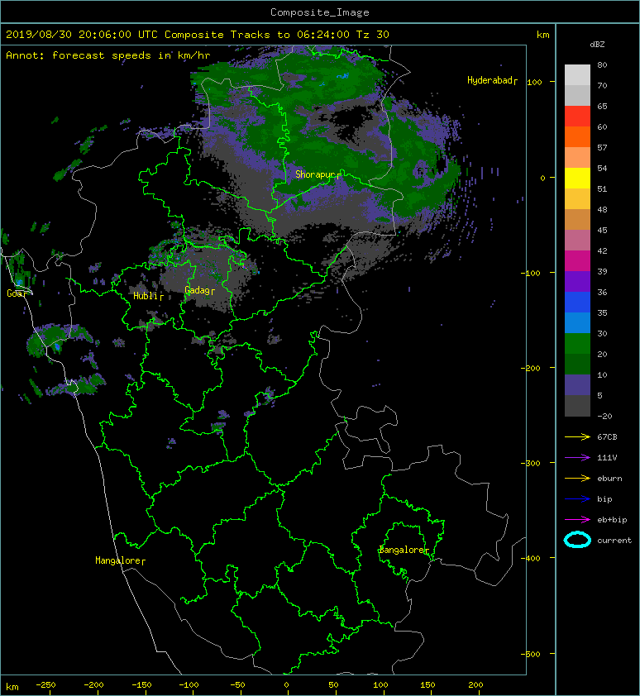The height and width of the screenshot is (696, 640).
Task: Select the violet purple band on dBZ scale
Action: 577,281
